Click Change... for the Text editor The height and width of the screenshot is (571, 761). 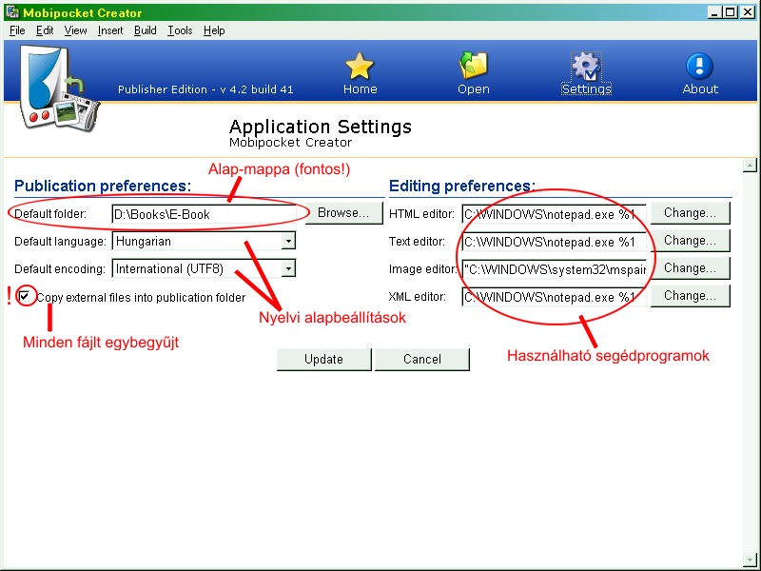coord(691,241)
